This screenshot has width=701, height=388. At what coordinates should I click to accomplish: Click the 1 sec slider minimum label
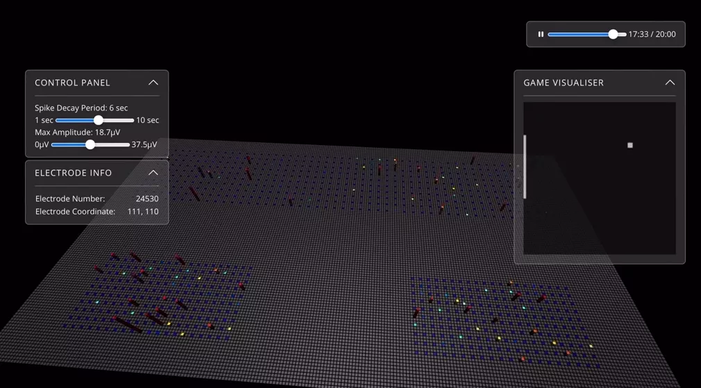[44, 120]
